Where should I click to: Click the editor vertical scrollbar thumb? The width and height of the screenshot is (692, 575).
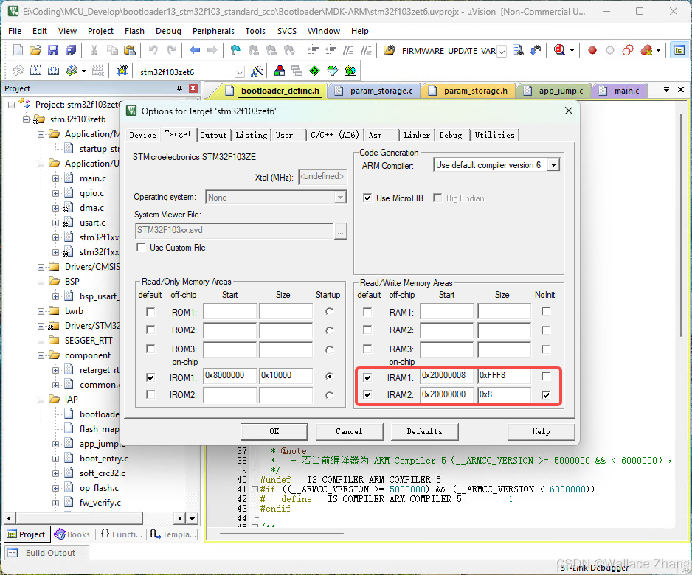pyautogui.click(x=682, y=225)
